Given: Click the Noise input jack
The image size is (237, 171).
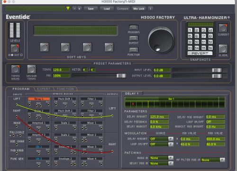Looking at the screenshot, I should click(x=17, y=126).
